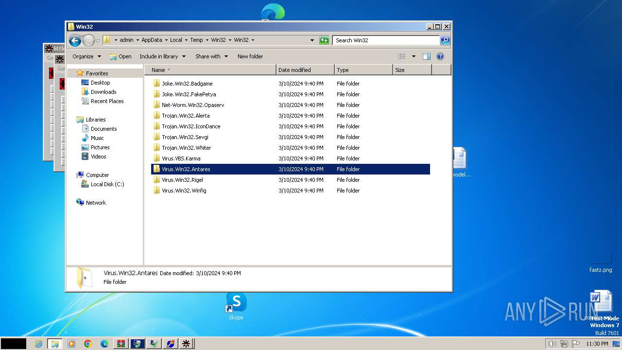622x350 pixels.
Task: Click Windows Explorer taskbar button
Action: point(54,344)
